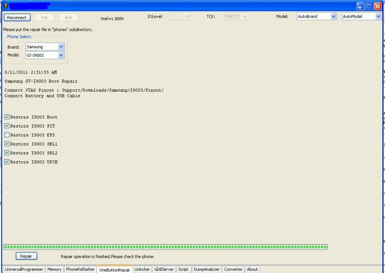Click the application icon in the title bar

point(6,6)
